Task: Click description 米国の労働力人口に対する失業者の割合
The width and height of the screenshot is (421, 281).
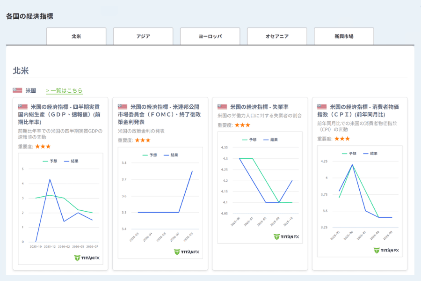Action: [259, 116]
